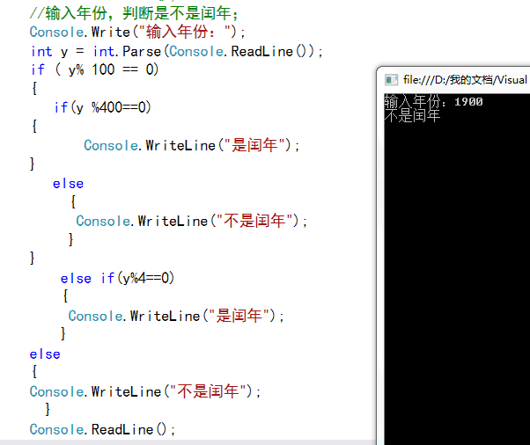Click the 'if ( y% 100 == 0)' line

(94, 69)
